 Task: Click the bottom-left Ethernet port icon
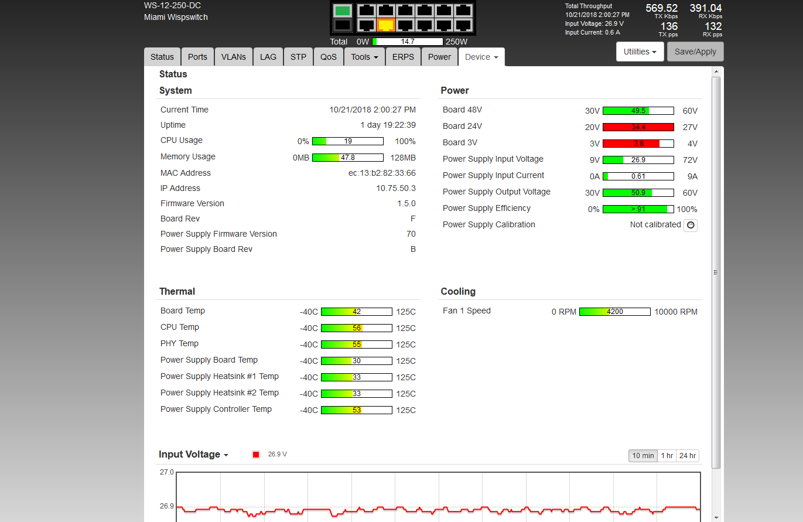[x=366, y=25]
